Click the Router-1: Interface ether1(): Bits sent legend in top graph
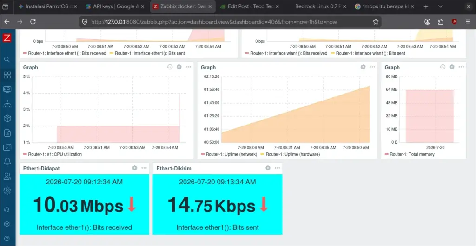The image size is (476, 246). click(x=147, y=53)
